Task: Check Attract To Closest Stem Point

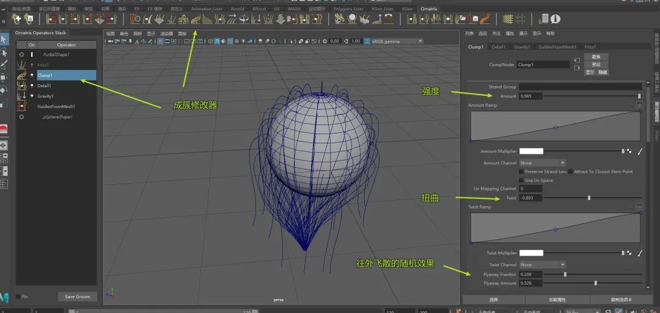Action: tap(570, 172)
